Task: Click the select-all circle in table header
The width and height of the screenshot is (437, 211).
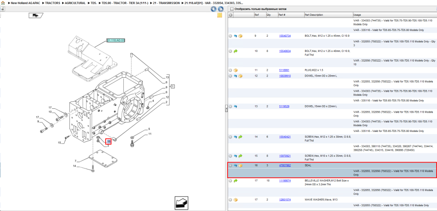Action: pos(230,15)
